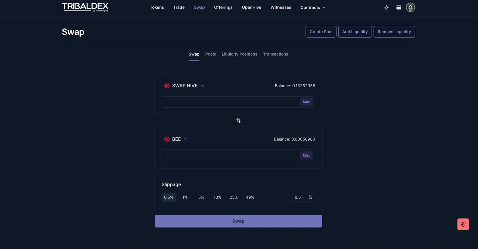478x249 pixels.
Task: Open the user avatar menu
Action: 410,7
